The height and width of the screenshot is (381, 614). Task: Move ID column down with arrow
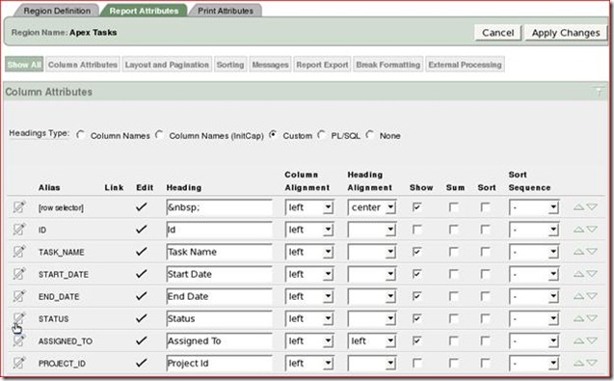coord(592,230)
